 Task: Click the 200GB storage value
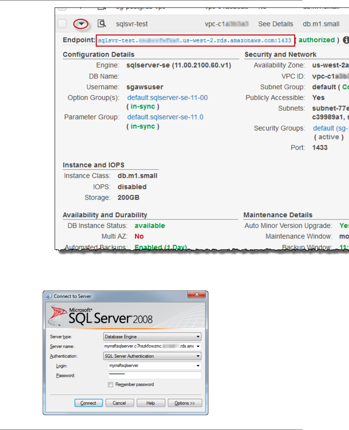[128, 198]
